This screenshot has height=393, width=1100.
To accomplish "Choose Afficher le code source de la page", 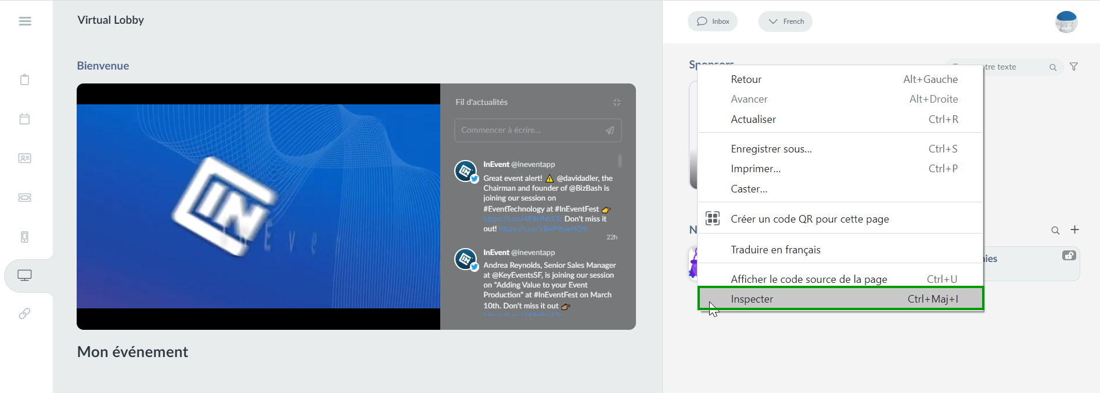I will tap(840, 279).
